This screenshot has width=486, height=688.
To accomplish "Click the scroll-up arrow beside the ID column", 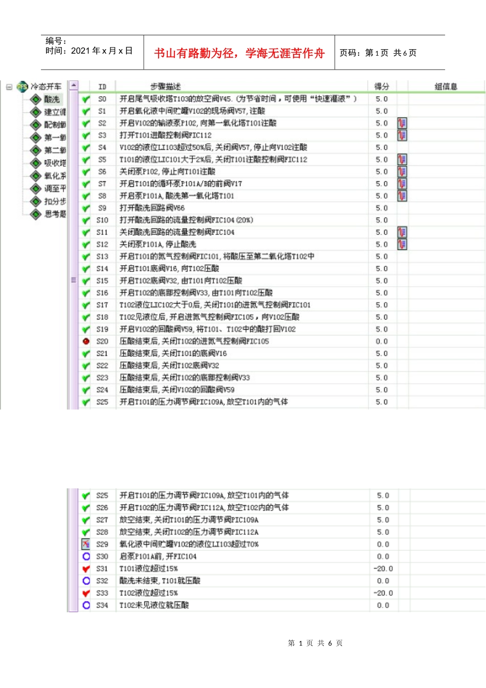I will (x=73, y=85).
